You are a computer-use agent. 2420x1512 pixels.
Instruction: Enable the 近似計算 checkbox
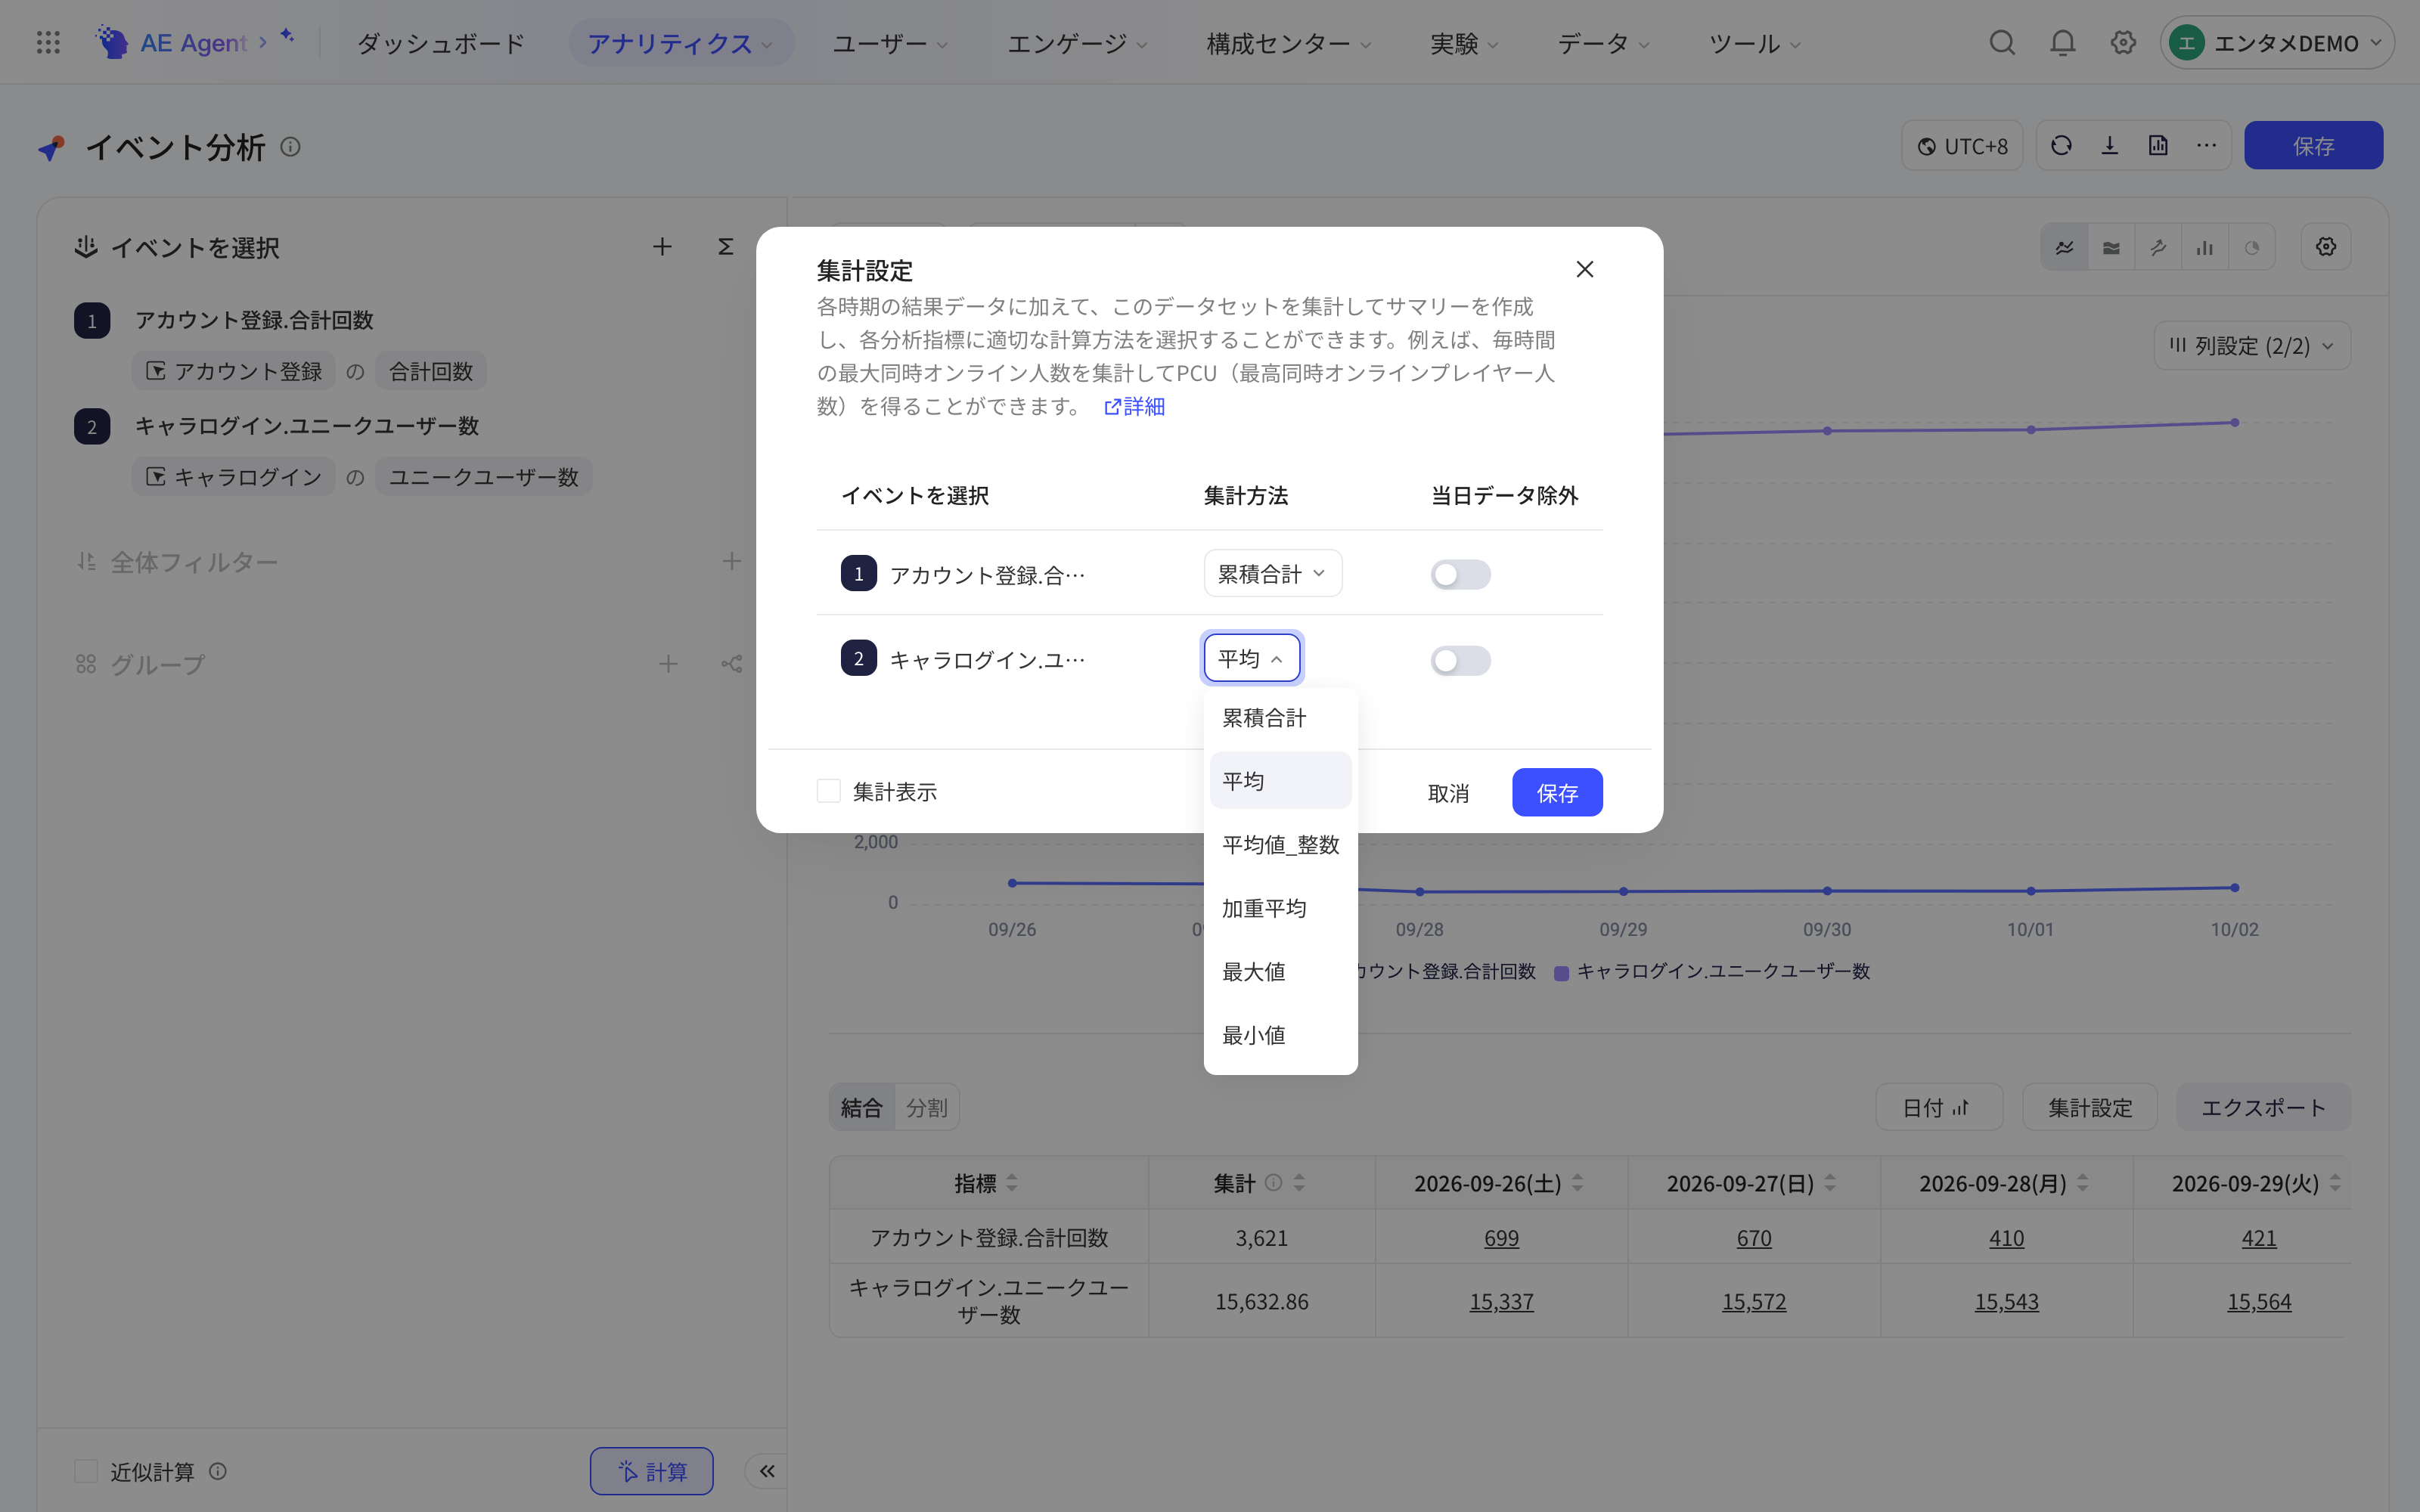coord(86,1471)
